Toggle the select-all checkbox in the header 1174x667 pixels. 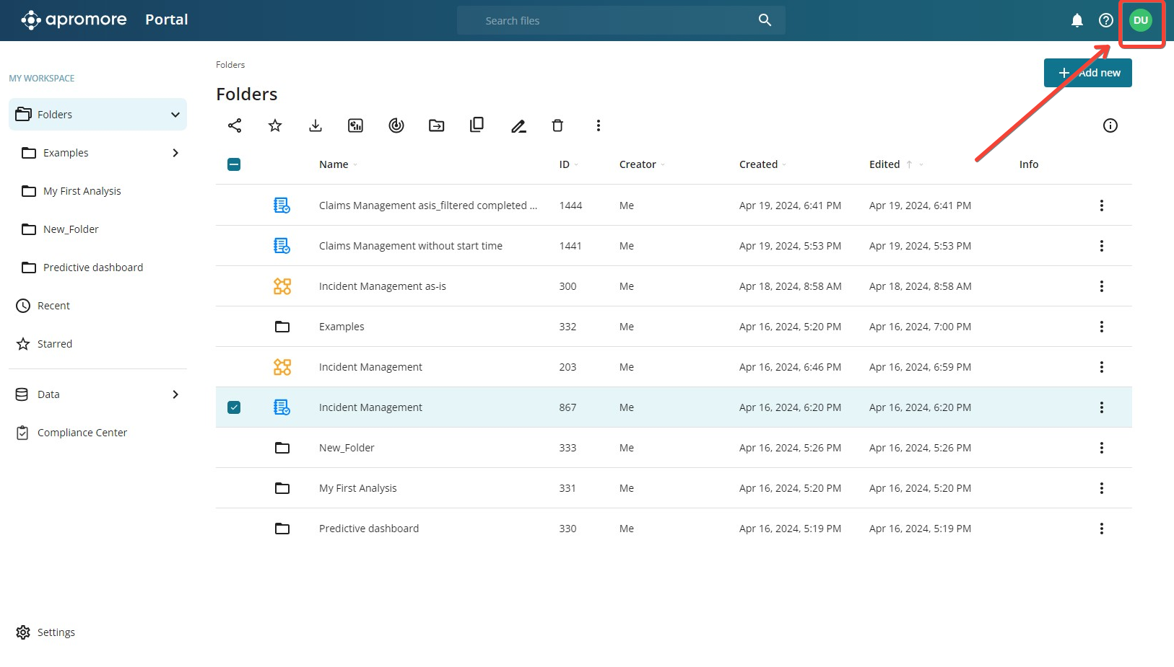(234, 164)
